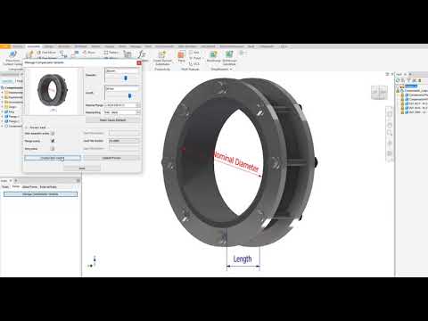
Task: Expand the Ring component node
Action: (2, 111)
